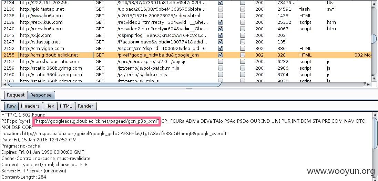Click the /pixel?google_nid=baidu&google_cm URL cell
This screenshot has height=181, width=378.
click(158, 55)
